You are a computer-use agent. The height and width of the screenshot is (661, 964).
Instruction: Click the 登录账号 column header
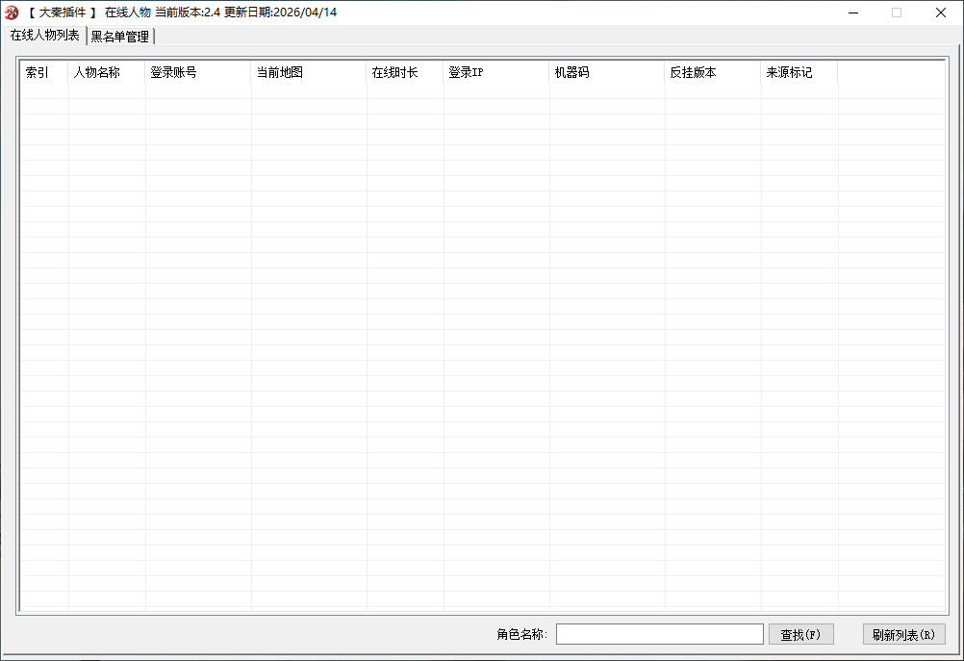[198, 72]
